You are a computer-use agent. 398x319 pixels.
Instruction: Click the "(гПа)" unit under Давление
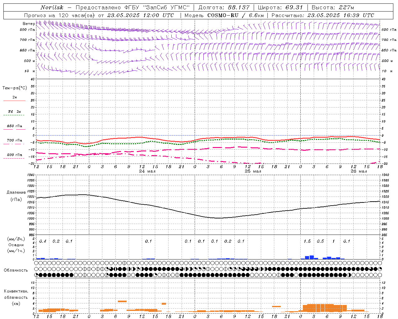16,200
